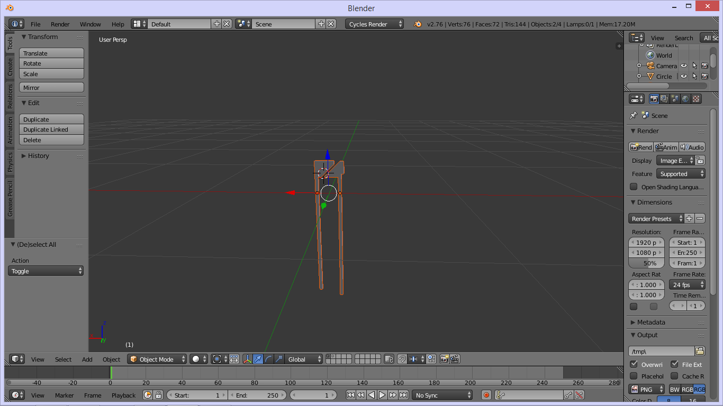Click the pin icon beside Scene

click(x=633, y=115)
